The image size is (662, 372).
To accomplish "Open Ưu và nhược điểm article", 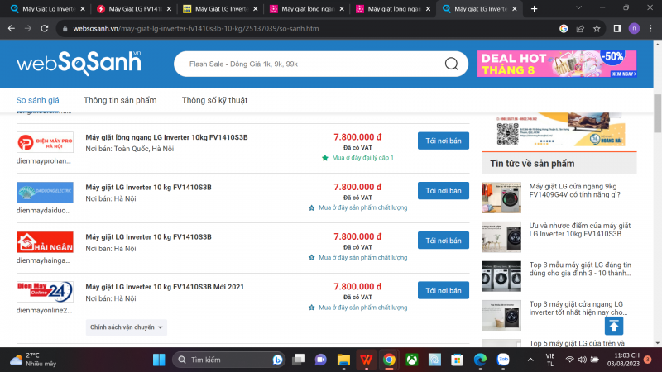I will (580, 230).
